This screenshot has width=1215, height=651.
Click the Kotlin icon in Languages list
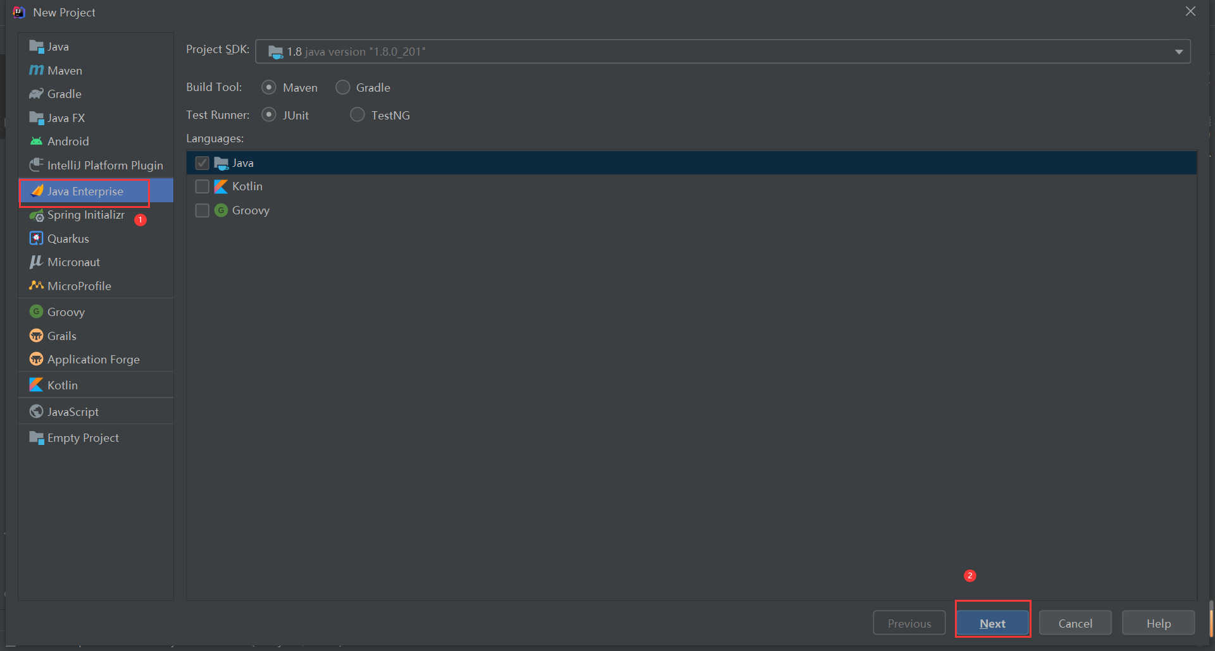click(221, 186)
